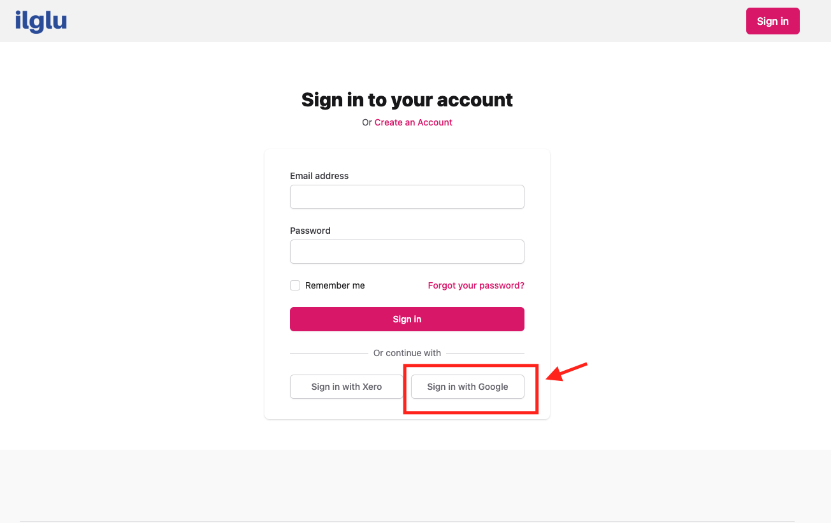The height and width of the screenshot is (523, 831).
Task: Click the ilglu logo
Action: pos(41,21)
